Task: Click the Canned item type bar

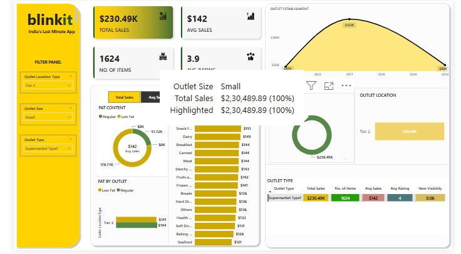Action: pyautogui.click(x=217, y=153)
